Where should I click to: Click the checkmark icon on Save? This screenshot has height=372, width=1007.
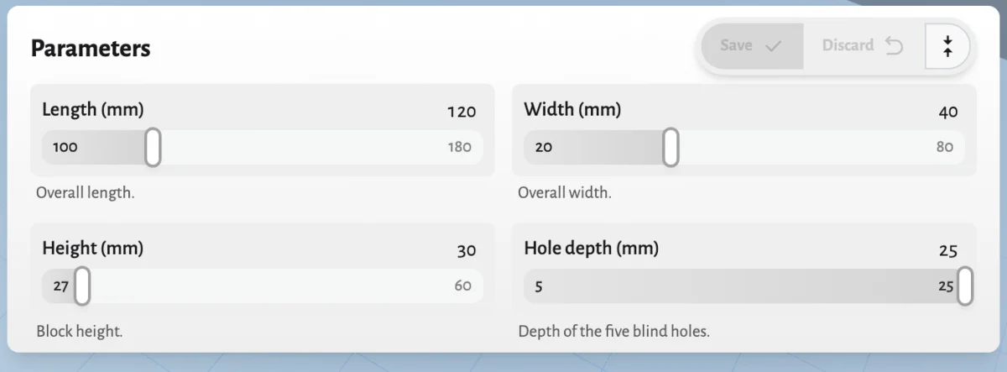pyautogui.click(x=774, y=46)
